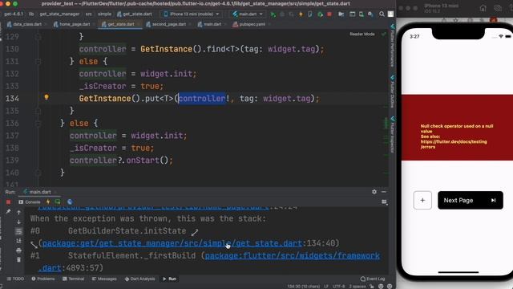This screenshot has height=289, width=513.
Task: Select main.dart tab in Run panel
Action: pyautogui.click(x=39, y=192)
